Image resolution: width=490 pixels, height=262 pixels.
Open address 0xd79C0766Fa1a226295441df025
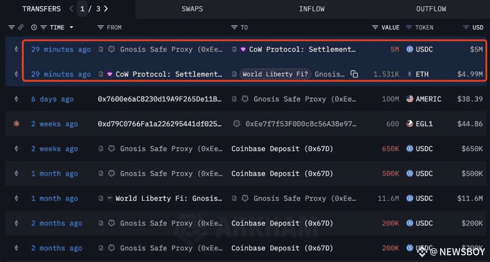point(160,124)
